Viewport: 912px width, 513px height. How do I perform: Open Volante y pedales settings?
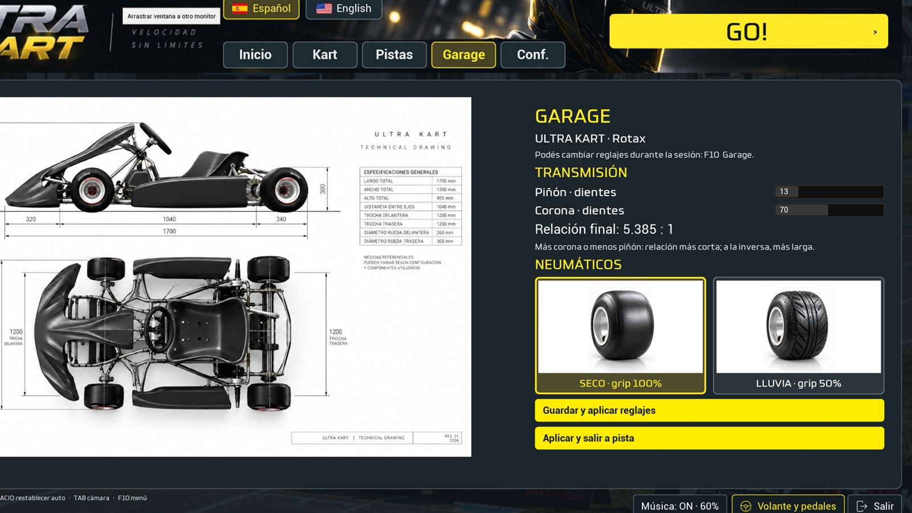coord(788,506)
